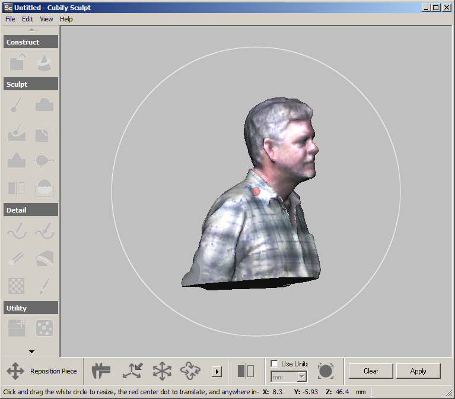Click the Clear button
The image size is (455, 399).
[371, 371]
